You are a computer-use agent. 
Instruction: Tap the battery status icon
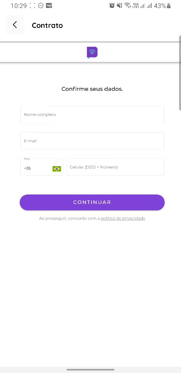tap(169, 6)
